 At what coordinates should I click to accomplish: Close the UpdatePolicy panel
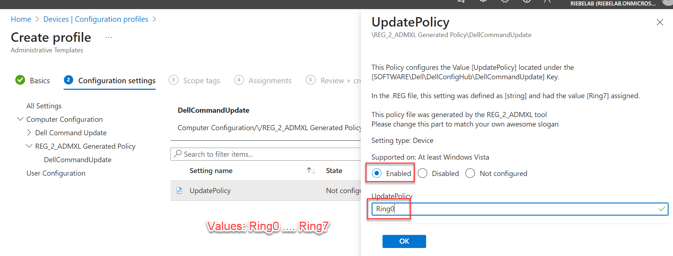coord(660,22)
